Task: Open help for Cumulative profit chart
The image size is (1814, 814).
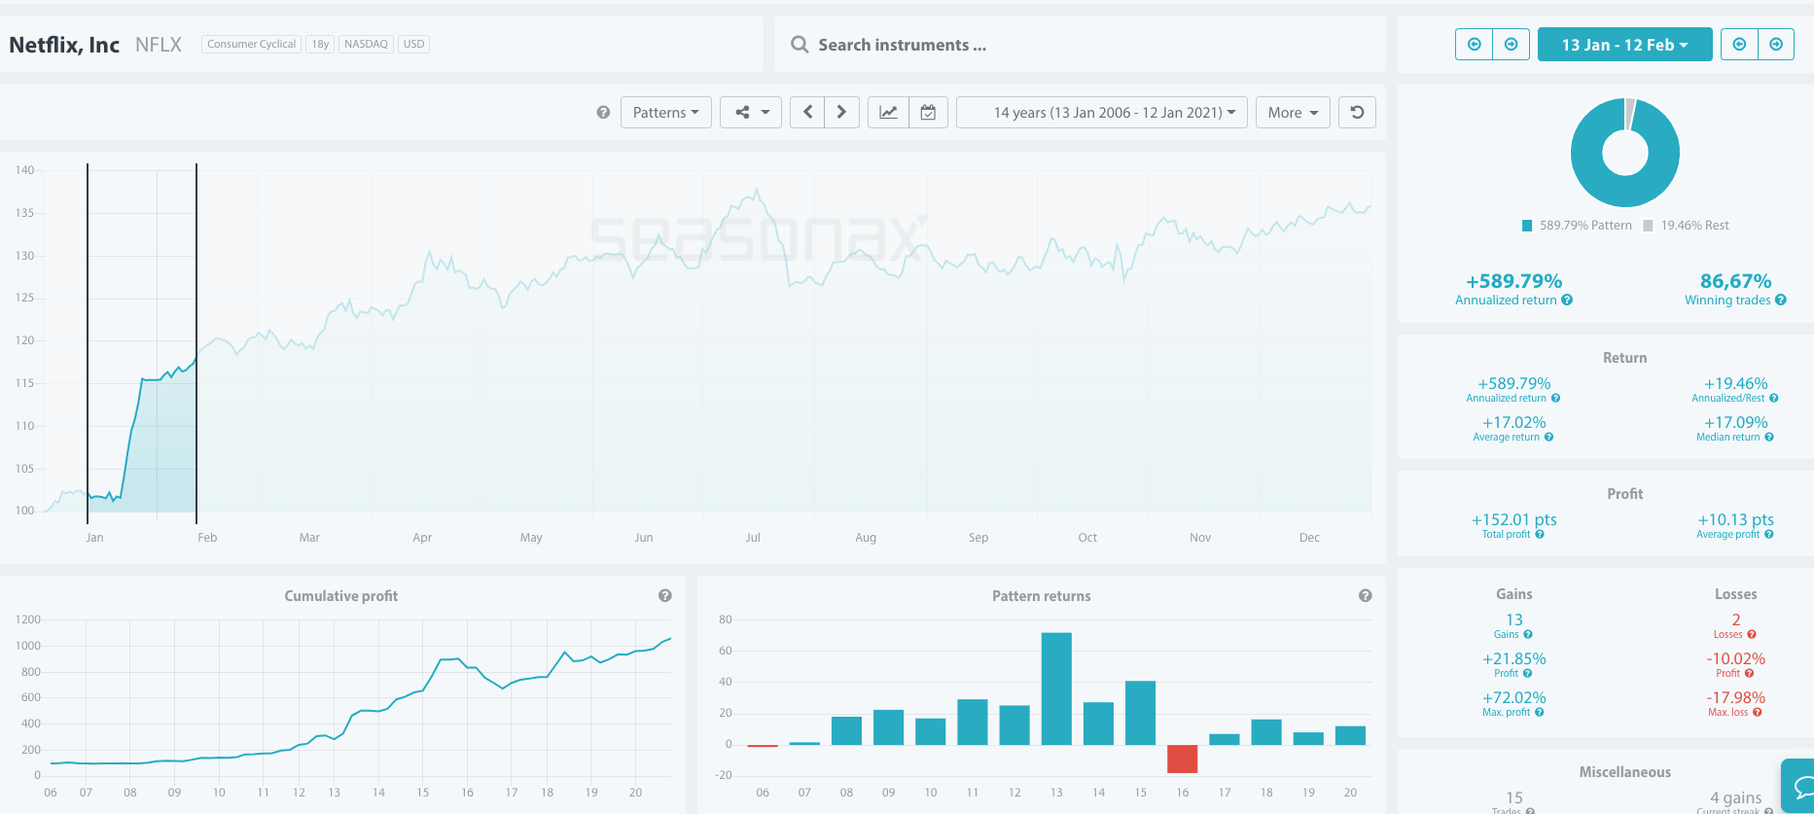Action: 665,595
